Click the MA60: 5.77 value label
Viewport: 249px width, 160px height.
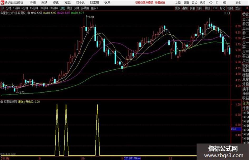tap(77, 13)
